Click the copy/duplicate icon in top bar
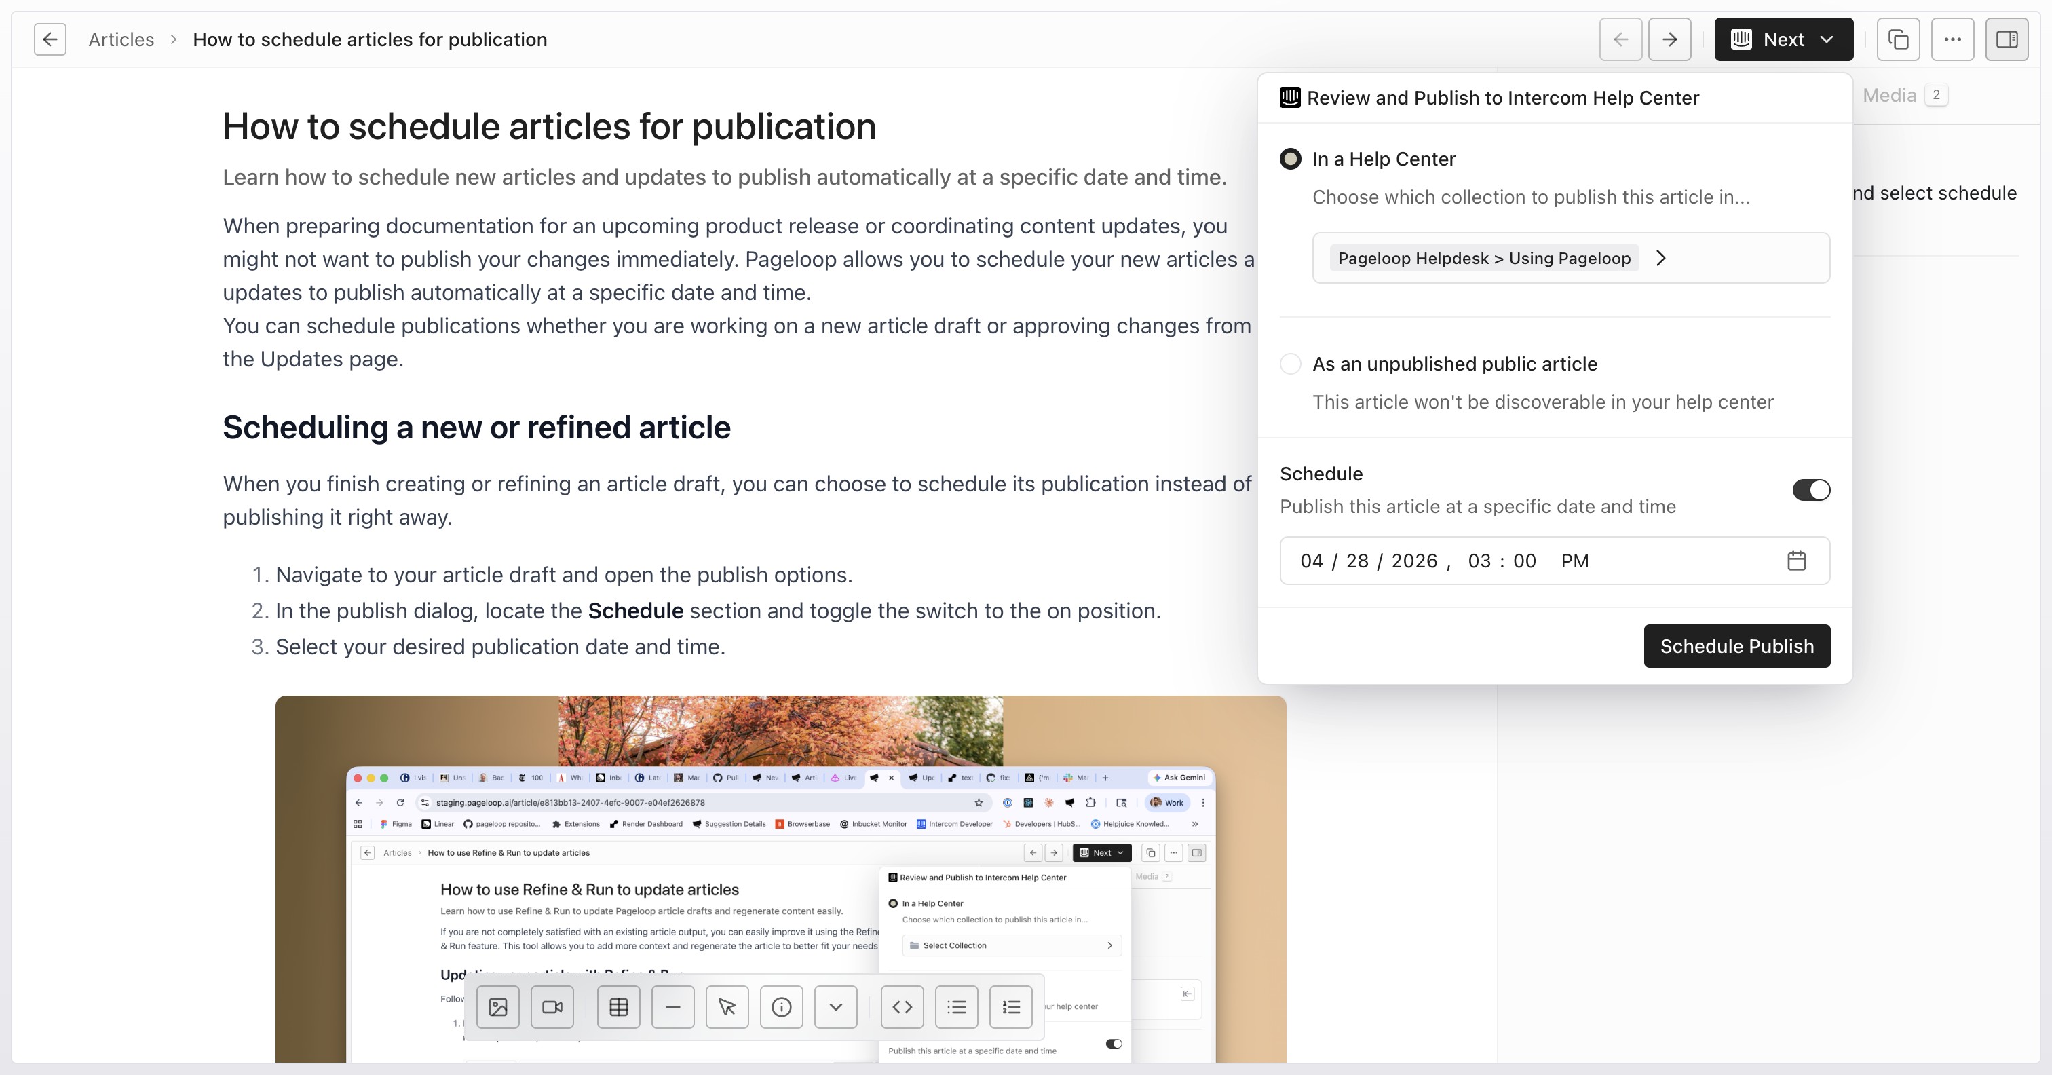This screenshot has height=1075, width=2052. point(1898,39)
